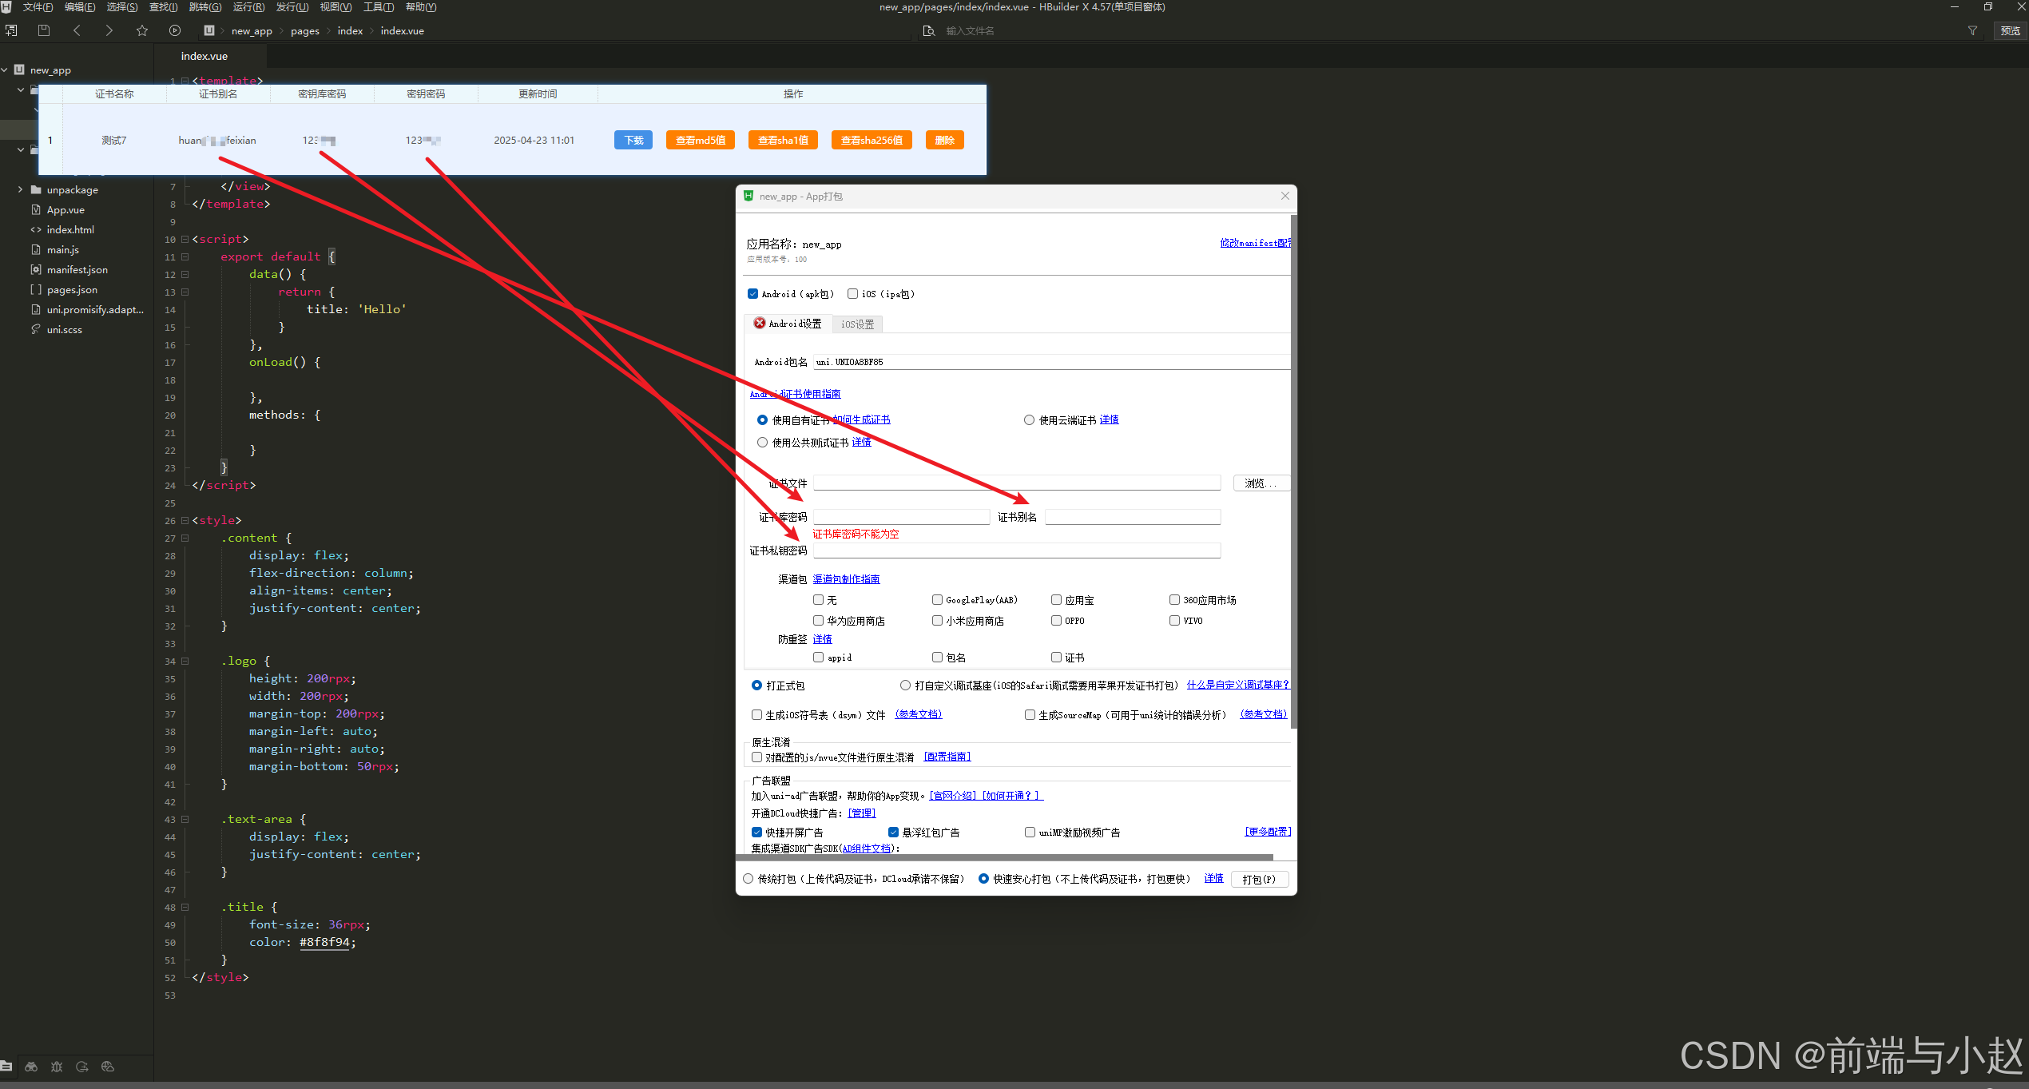Click the save file toolbar icon

pyautogui.click(x=44, y=30)
